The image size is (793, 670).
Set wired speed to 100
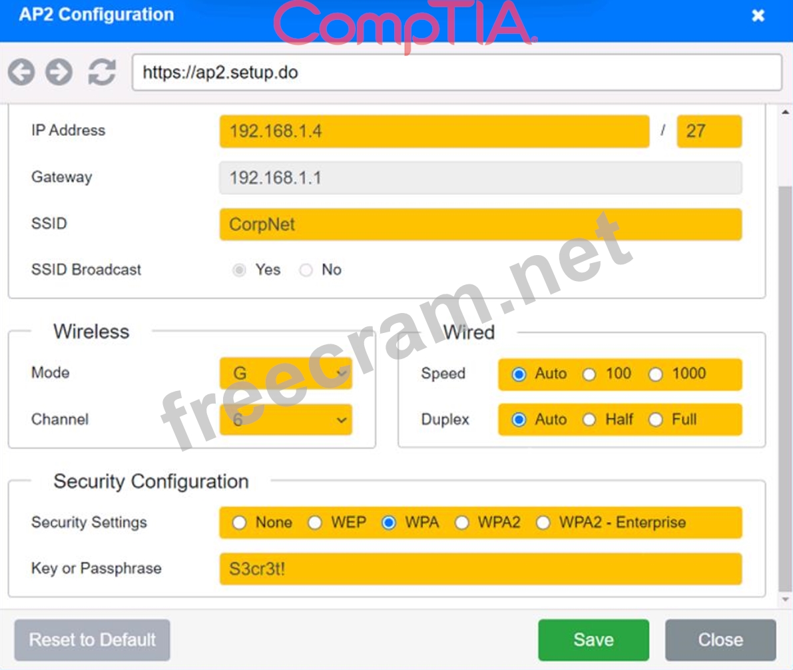click(589, 374)
